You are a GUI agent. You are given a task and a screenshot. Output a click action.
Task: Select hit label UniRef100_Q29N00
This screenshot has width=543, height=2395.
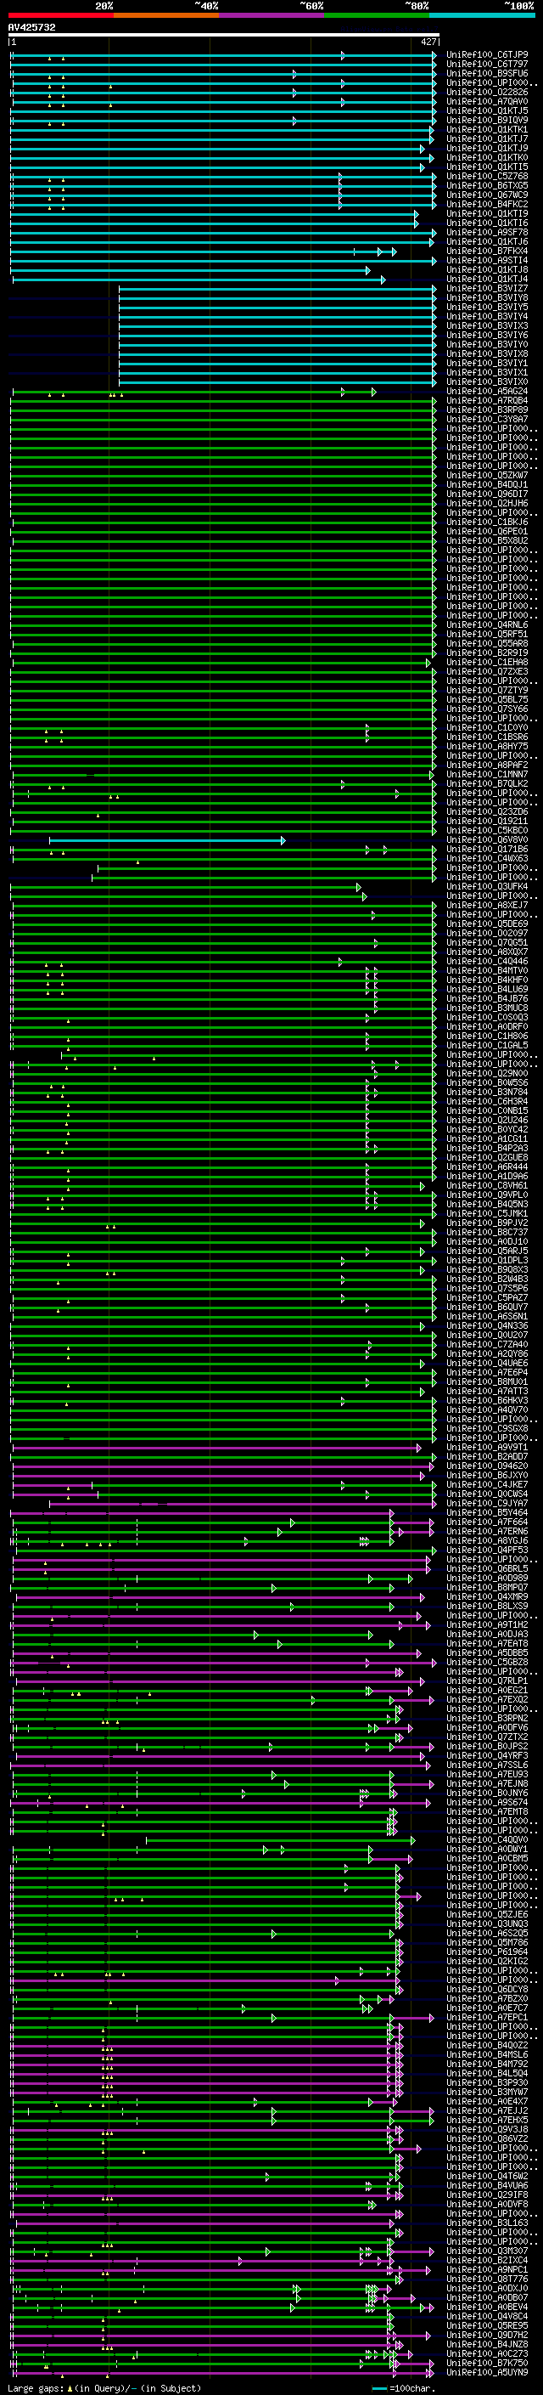(486, 1074)
